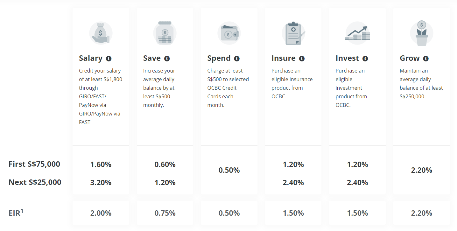Click the clipboard Insure illustration
The height and width of the screenshot is (231, 457).
293,33
